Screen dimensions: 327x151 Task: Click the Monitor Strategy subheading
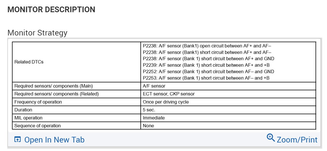tap(37, 33)
